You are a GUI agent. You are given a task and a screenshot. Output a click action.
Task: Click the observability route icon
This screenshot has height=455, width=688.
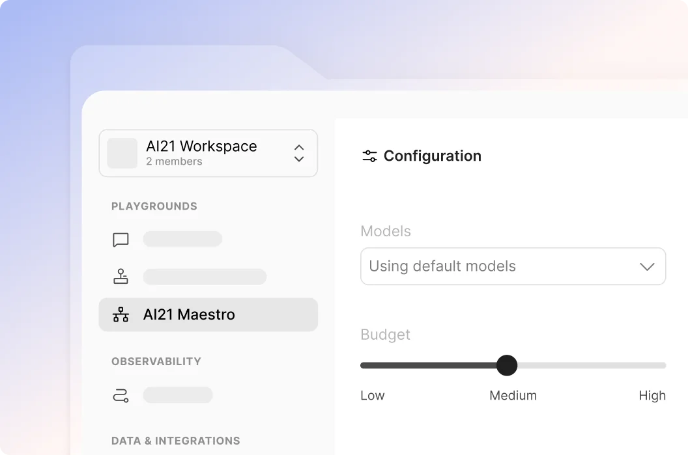121,395
